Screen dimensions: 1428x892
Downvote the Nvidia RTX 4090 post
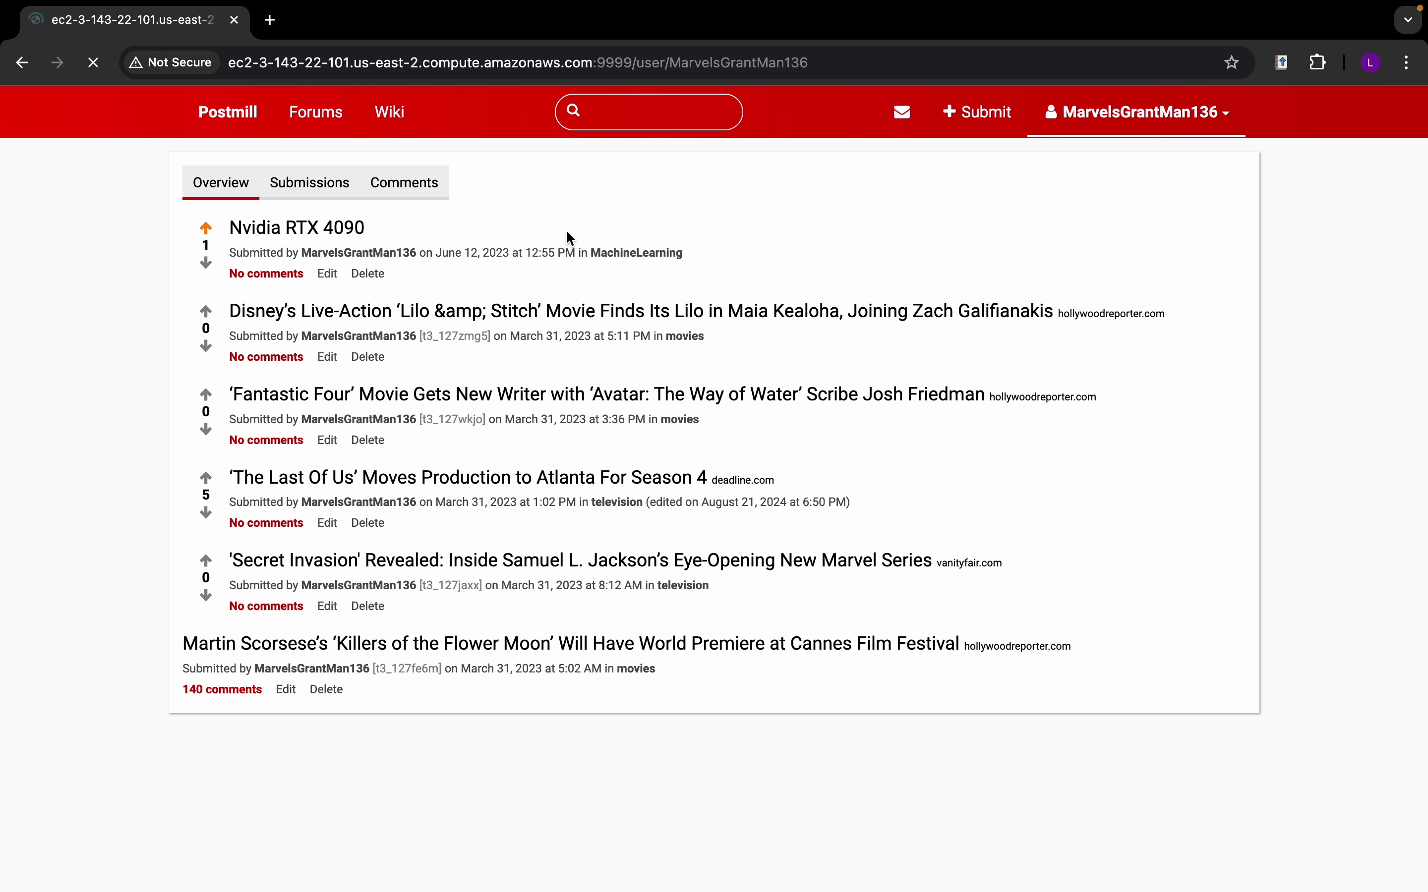pos(205,263)
